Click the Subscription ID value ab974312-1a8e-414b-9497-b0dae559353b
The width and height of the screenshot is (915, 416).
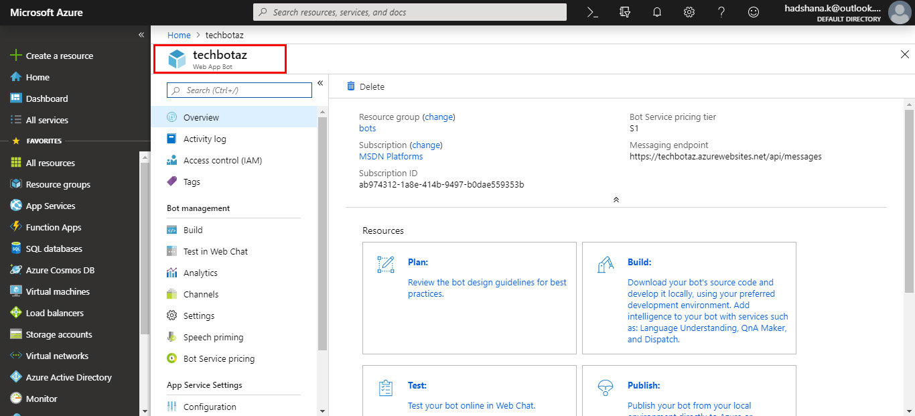pos(441,184)
